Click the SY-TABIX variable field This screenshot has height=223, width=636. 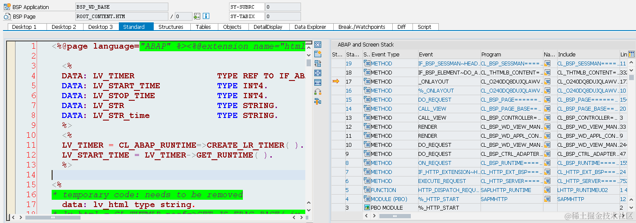[247, 16]
